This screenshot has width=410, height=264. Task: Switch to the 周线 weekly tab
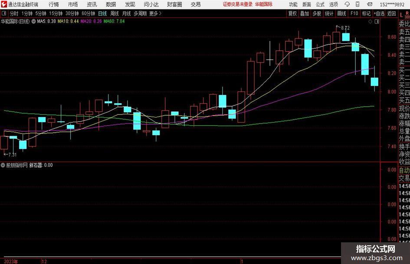[115, 13]
